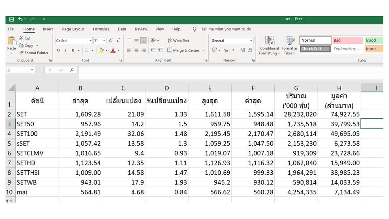Apply Comma Style
Image resolution: width=389 pixels, height=219 pixels.
coord(233,50)
